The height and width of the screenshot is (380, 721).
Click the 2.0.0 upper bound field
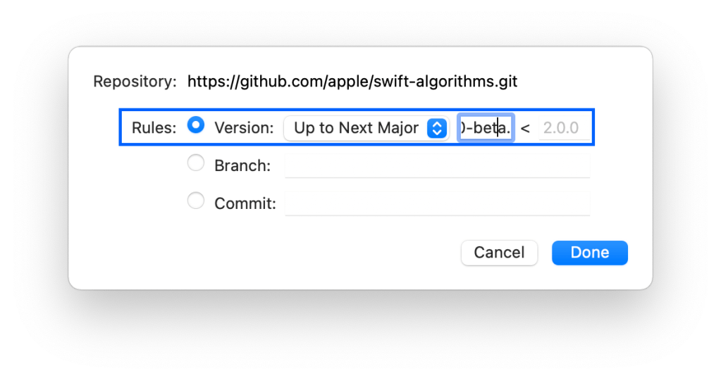tap(563, 128)
